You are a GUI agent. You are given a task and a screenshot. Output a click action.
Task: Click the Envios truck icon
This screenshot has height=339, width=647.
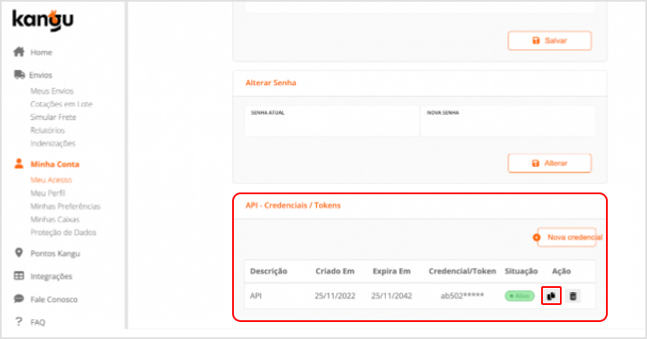(x=19, y=75)
